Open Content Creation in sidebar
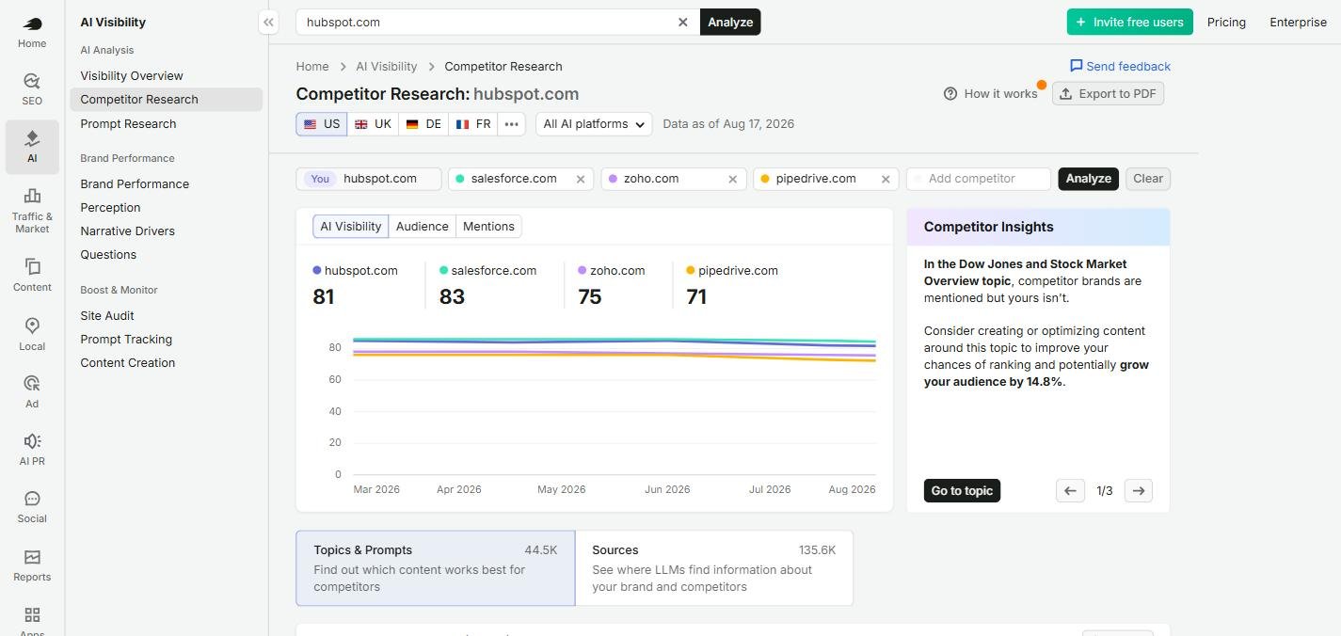Screen dimensions: 1341x636 pyautogui.click(x=127, y=362)
